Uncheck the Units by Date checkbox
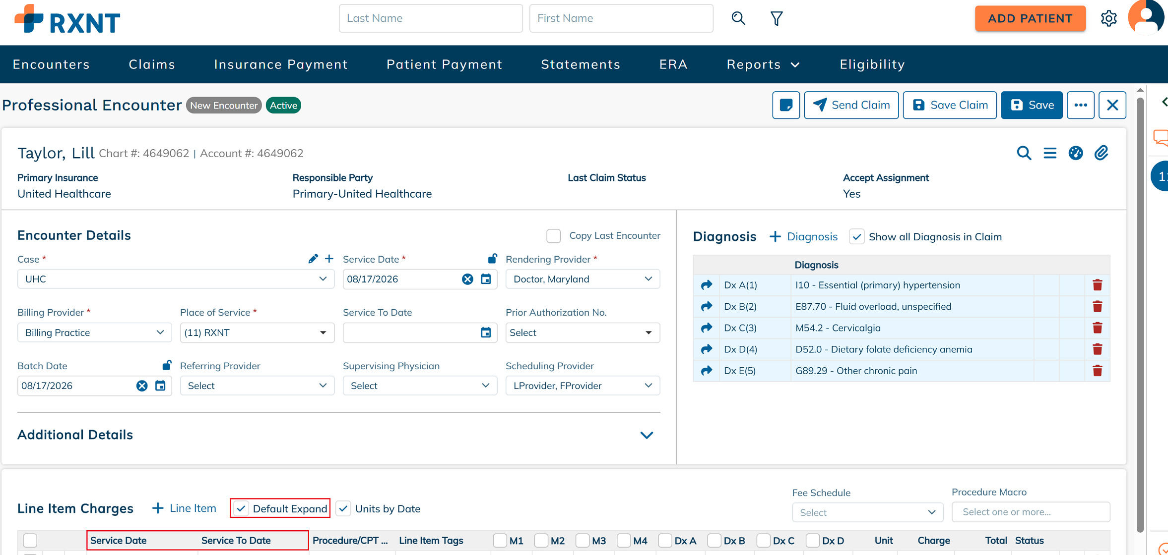The image size is (1168, 555). (343, 508)
